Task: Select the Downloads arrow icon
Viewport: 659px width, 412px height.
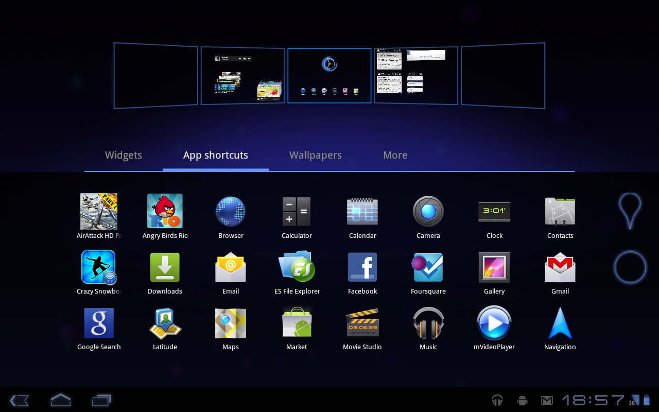Action: tap(165, 267)
